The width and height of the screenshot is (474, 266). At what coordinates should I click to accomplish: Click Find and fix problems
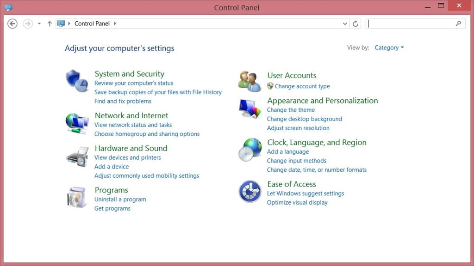(x=123, y=101)
